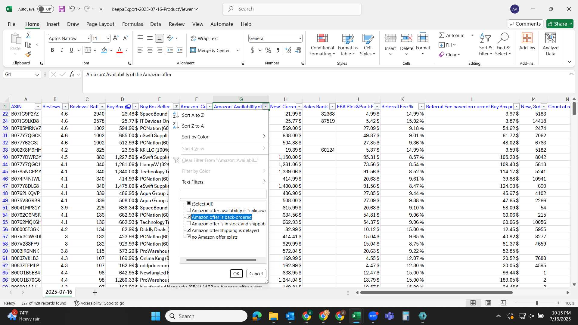Choose Sort Z to A
The height and width of the screenshot is (325, 578).
[x=219, y=126]
